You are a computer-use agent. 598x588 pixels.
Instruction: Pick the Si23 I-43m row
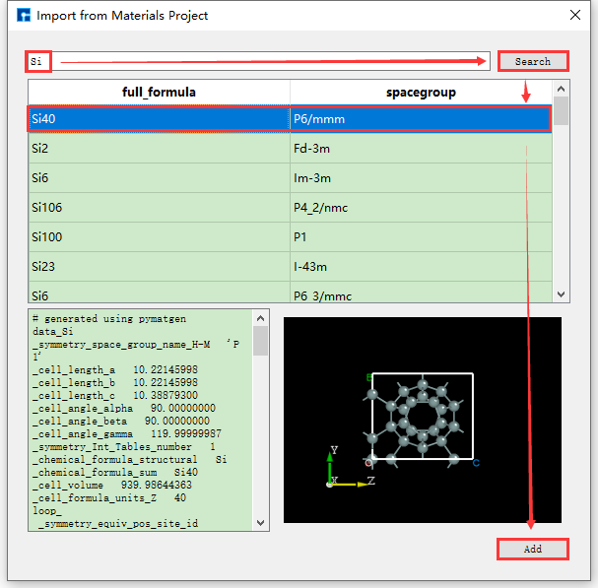159,267
